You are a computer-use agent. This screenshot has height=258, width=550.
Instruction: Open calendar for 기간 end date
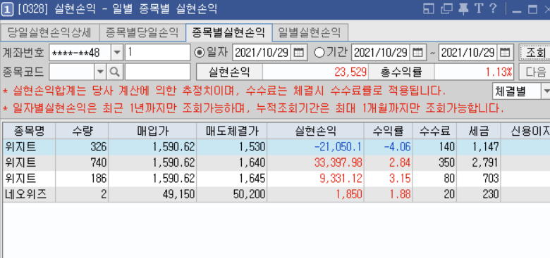pyautogui.click(x=504, y=53)
